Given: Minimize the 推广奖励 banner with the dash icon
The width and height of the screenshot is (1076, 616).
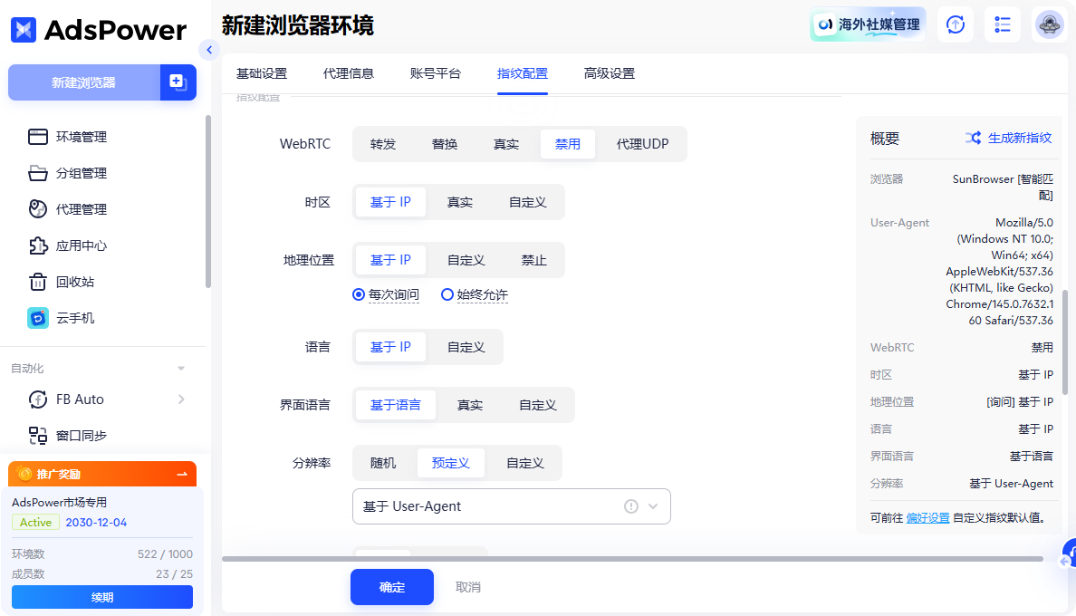Looking at the screenshot, I should (x=182, y=474).
